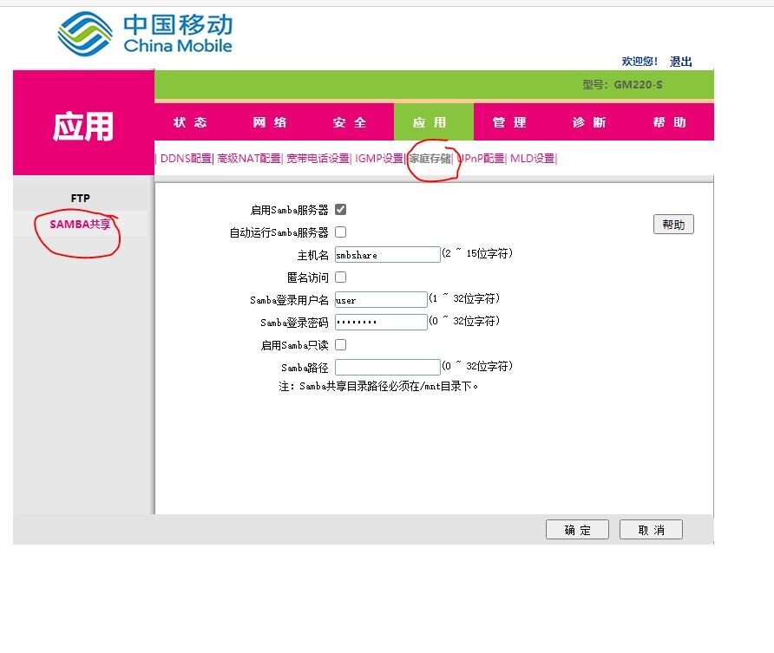Screen dimensions: 774x653
Task: Select FTP in left sidebar
Action: [81, 199]
